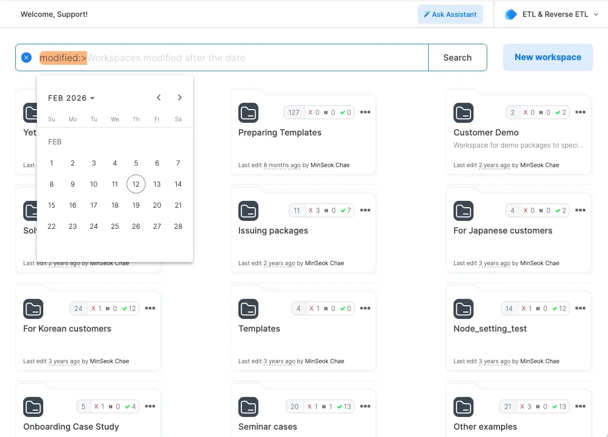Choose February 5 in the calendar
The width and height of the screenshot is (608, 437).
(x=136, y=163)
